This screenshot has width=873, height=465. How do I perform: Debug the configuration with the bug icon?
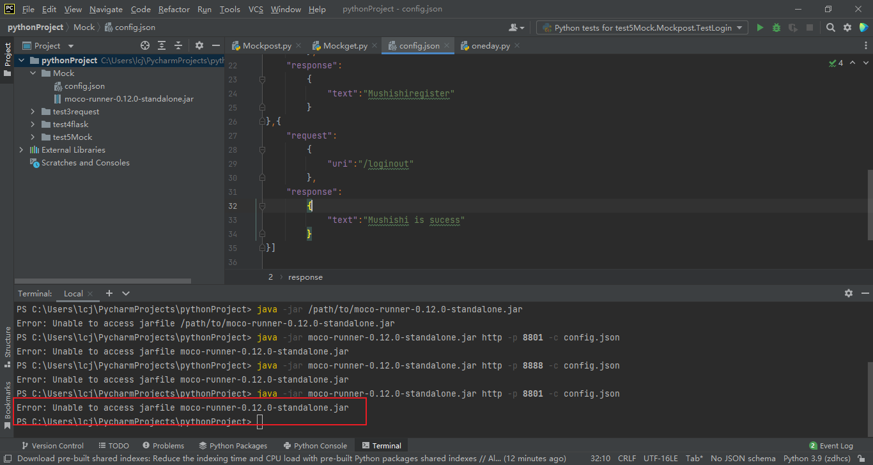tap(776, 27)
